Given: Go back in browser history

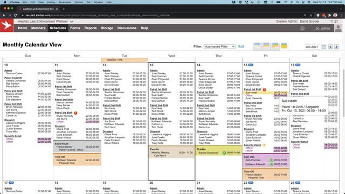Looking at the screenshot, I should coord(4,16).
